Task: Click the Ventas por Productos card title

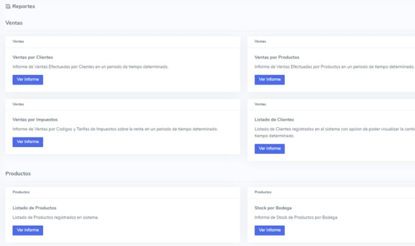Action: click(x=275, y=57)
